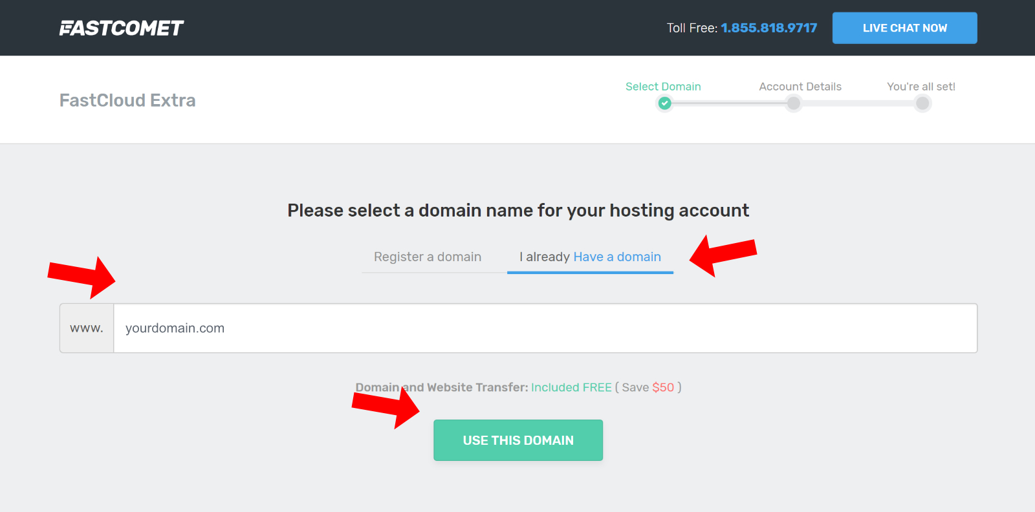
Task: Open the Live Chat Now button
Action: [x=904, y=28]
